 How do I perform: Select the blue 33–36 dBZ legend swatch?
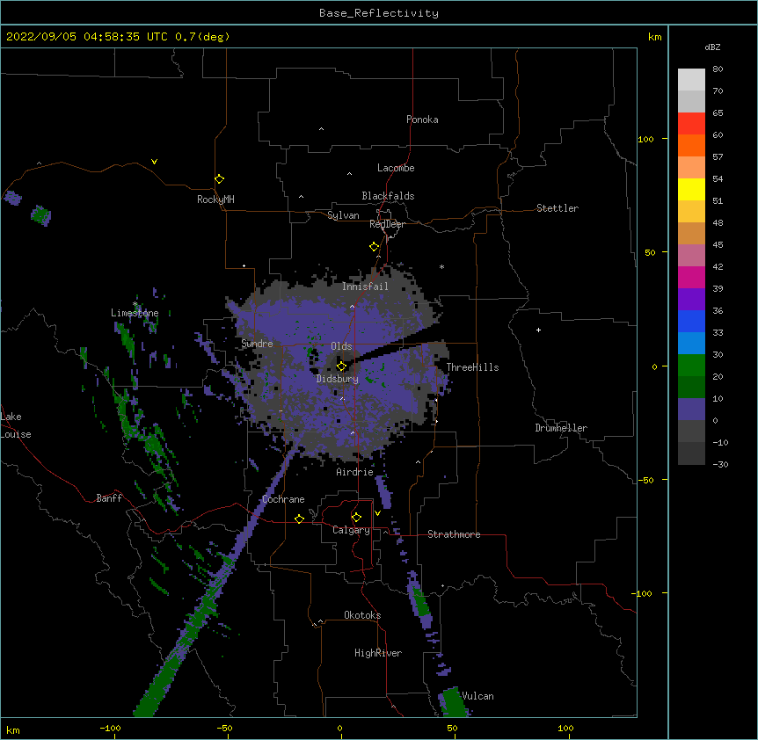pyautogui.click(x=691, y=321)
